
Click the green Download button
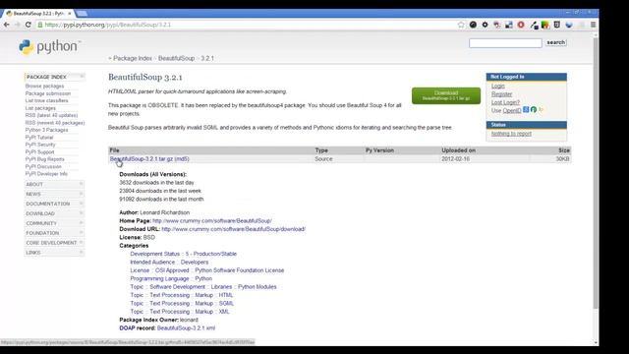[x=446, y=95]
